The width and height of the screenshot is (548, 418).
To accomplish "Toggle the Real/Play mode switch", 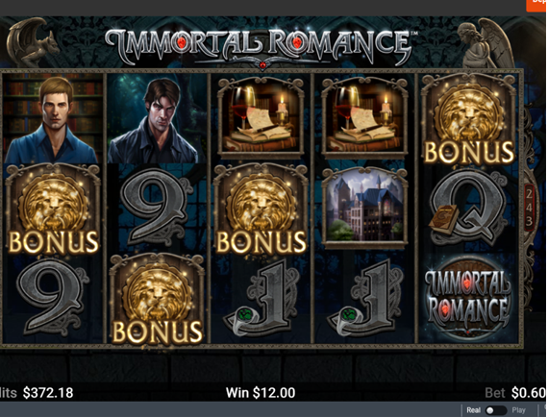I will coord(496,410).
